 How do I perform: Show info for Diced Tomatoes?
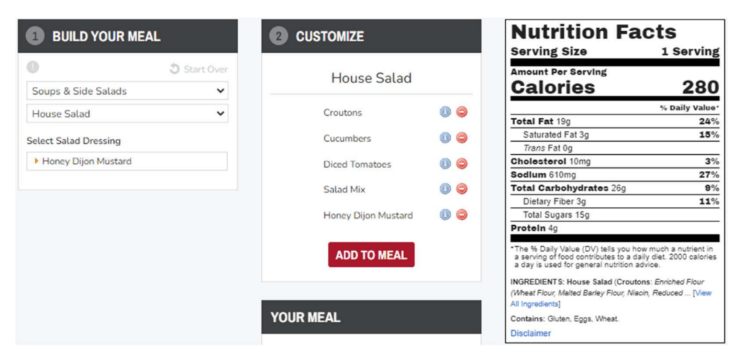point(446,164)
